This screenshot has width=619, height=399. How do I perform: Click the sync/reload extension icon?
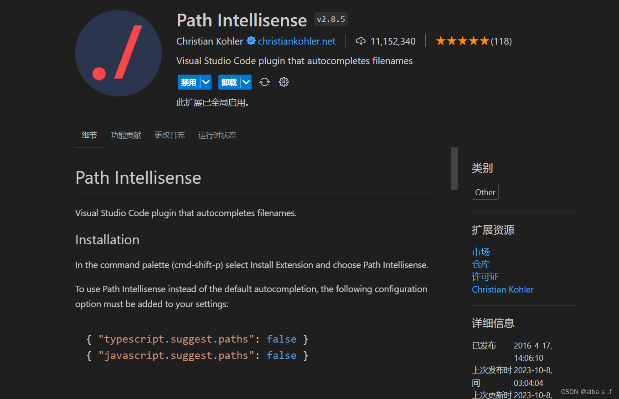264,82
